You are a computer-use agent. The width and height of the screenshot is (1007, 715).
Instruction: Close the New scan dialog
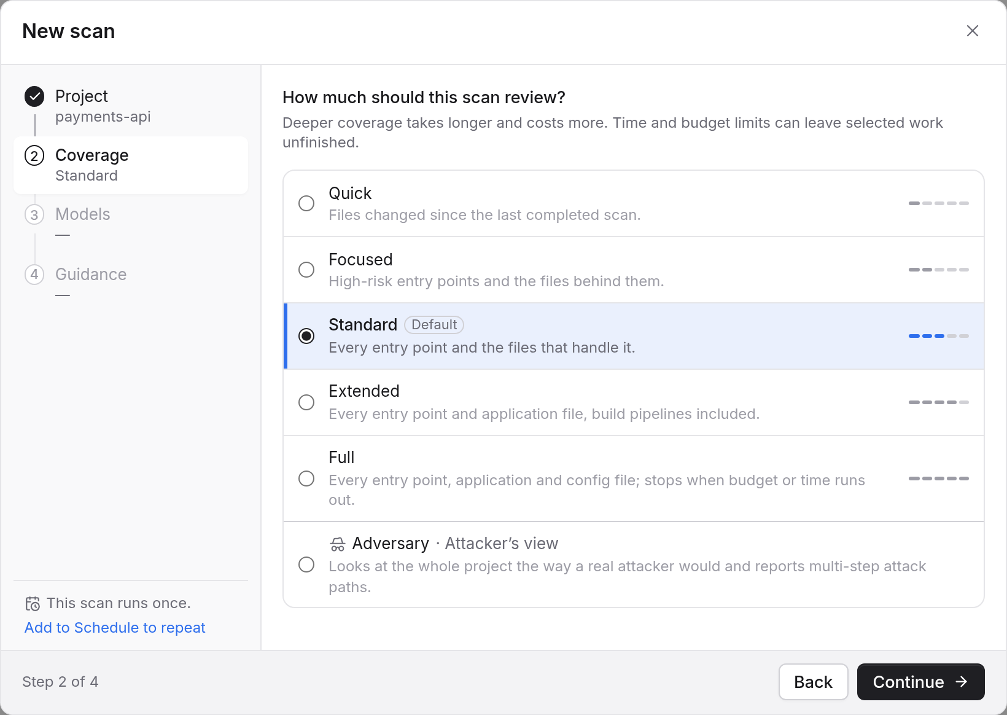(x=972, y=31)
